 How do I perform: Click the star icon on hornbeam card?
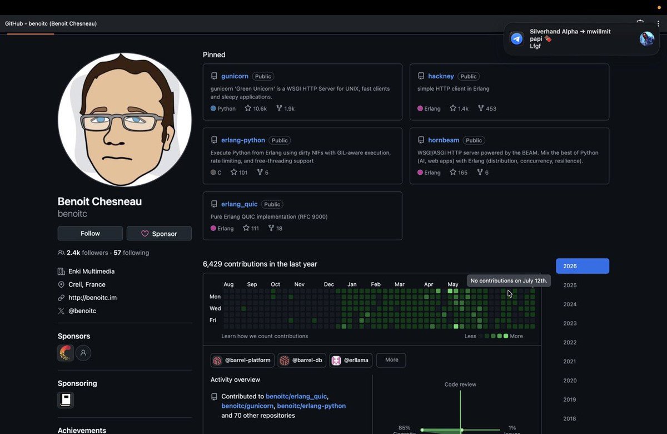tap(452, 172)
